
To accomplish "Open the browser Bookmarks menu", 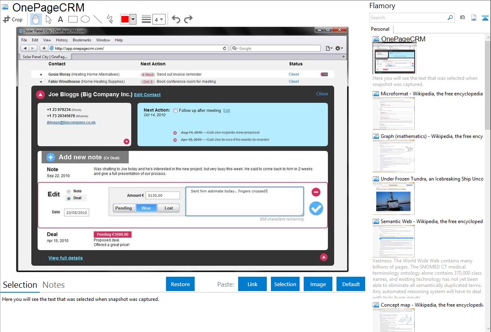I will 82,40.
